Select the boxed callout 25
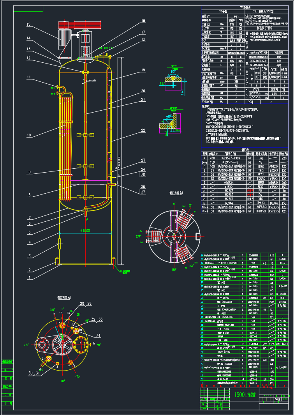294x415 pixels. [143, 175]
